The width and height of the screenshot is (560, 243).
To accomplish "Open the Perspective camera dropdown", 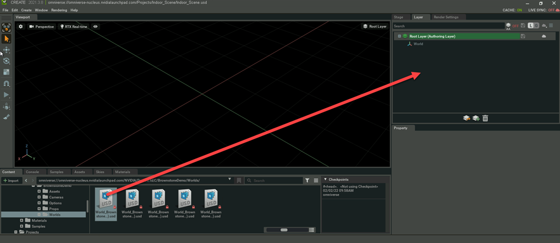I will (42, 26).
